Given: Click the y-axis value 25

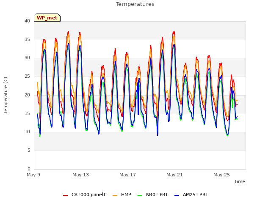Looking at the screenshot, I should click(x=27, y=76).
